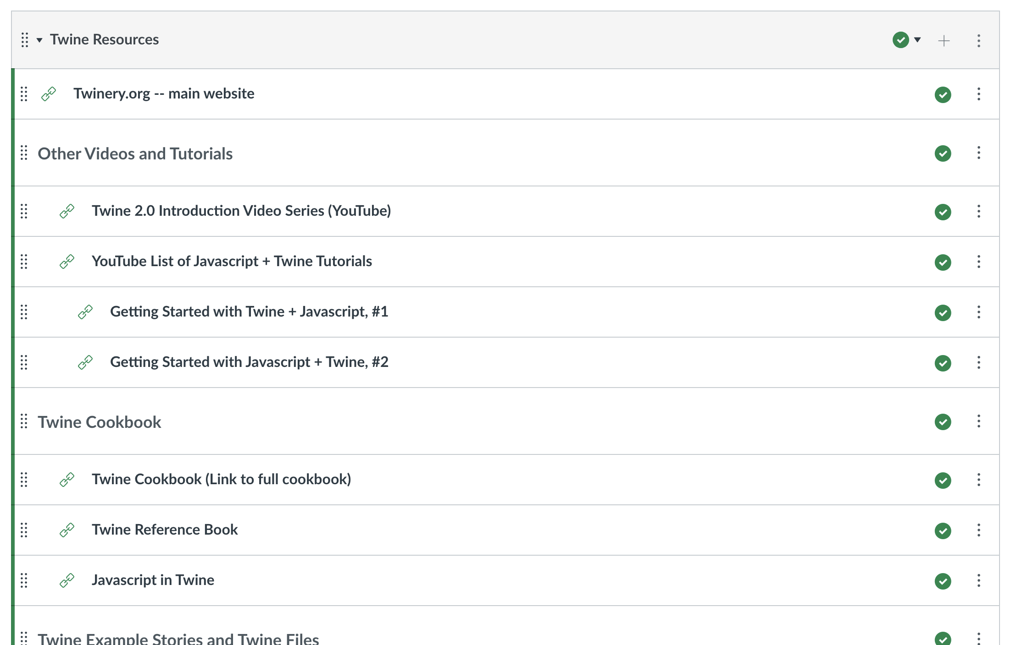This screenshot has width=1011, height=645.
Task: Open Getting Started with Javascript + Twine, #2
Action: click(x=249, y=362)
